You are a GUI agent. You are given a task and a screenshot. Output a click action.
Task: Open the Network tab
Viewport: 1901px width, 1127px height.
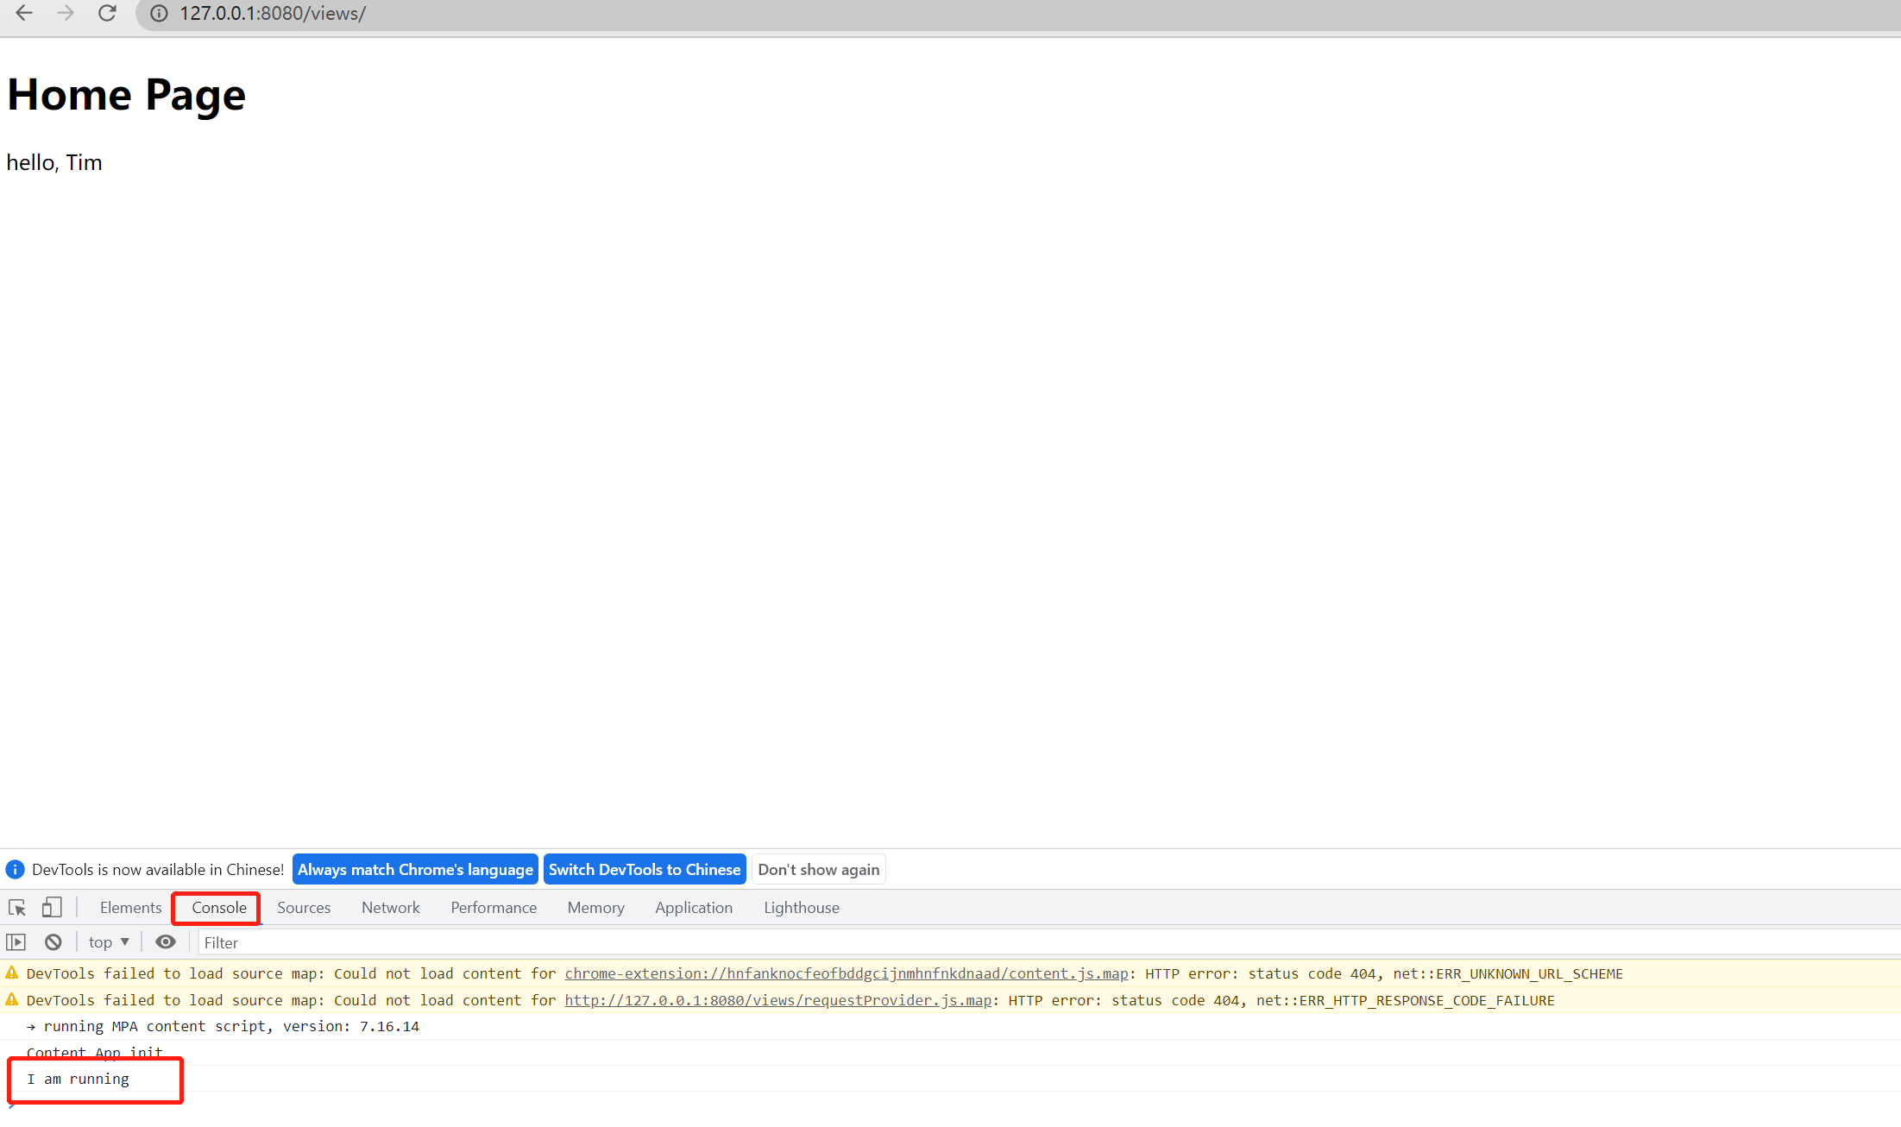[391, 908]
